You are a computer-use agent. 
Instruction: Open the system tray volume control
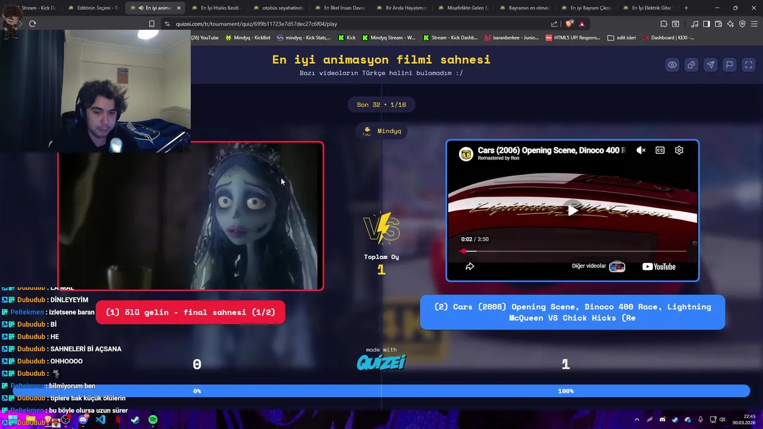coord(722,419)
